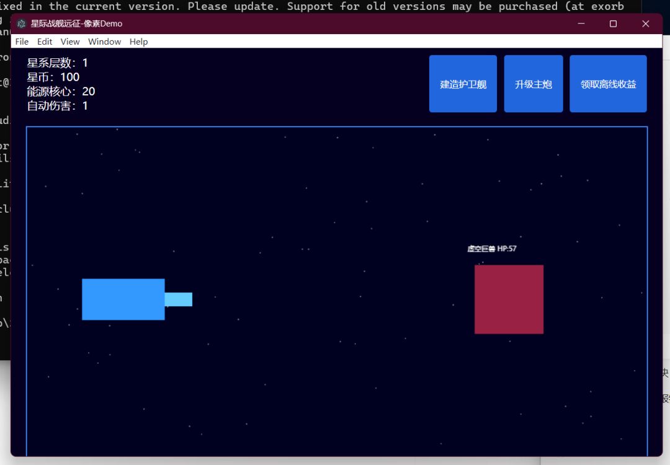Image resolution: width=670 pixels, height=465 pixels.
Task: Click the app icon in the title bar
Action: (21, 24)
